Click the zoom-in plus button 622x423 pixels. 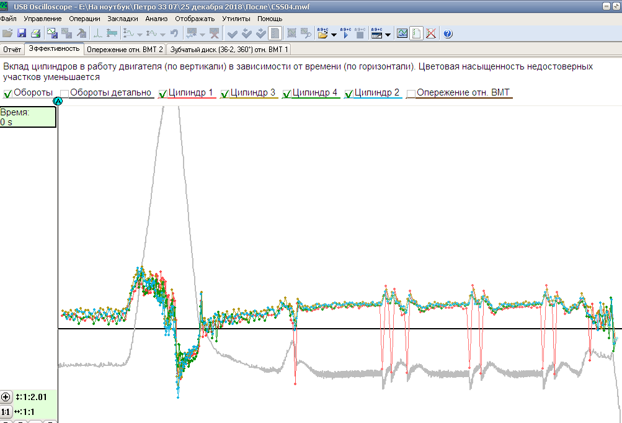6,397
